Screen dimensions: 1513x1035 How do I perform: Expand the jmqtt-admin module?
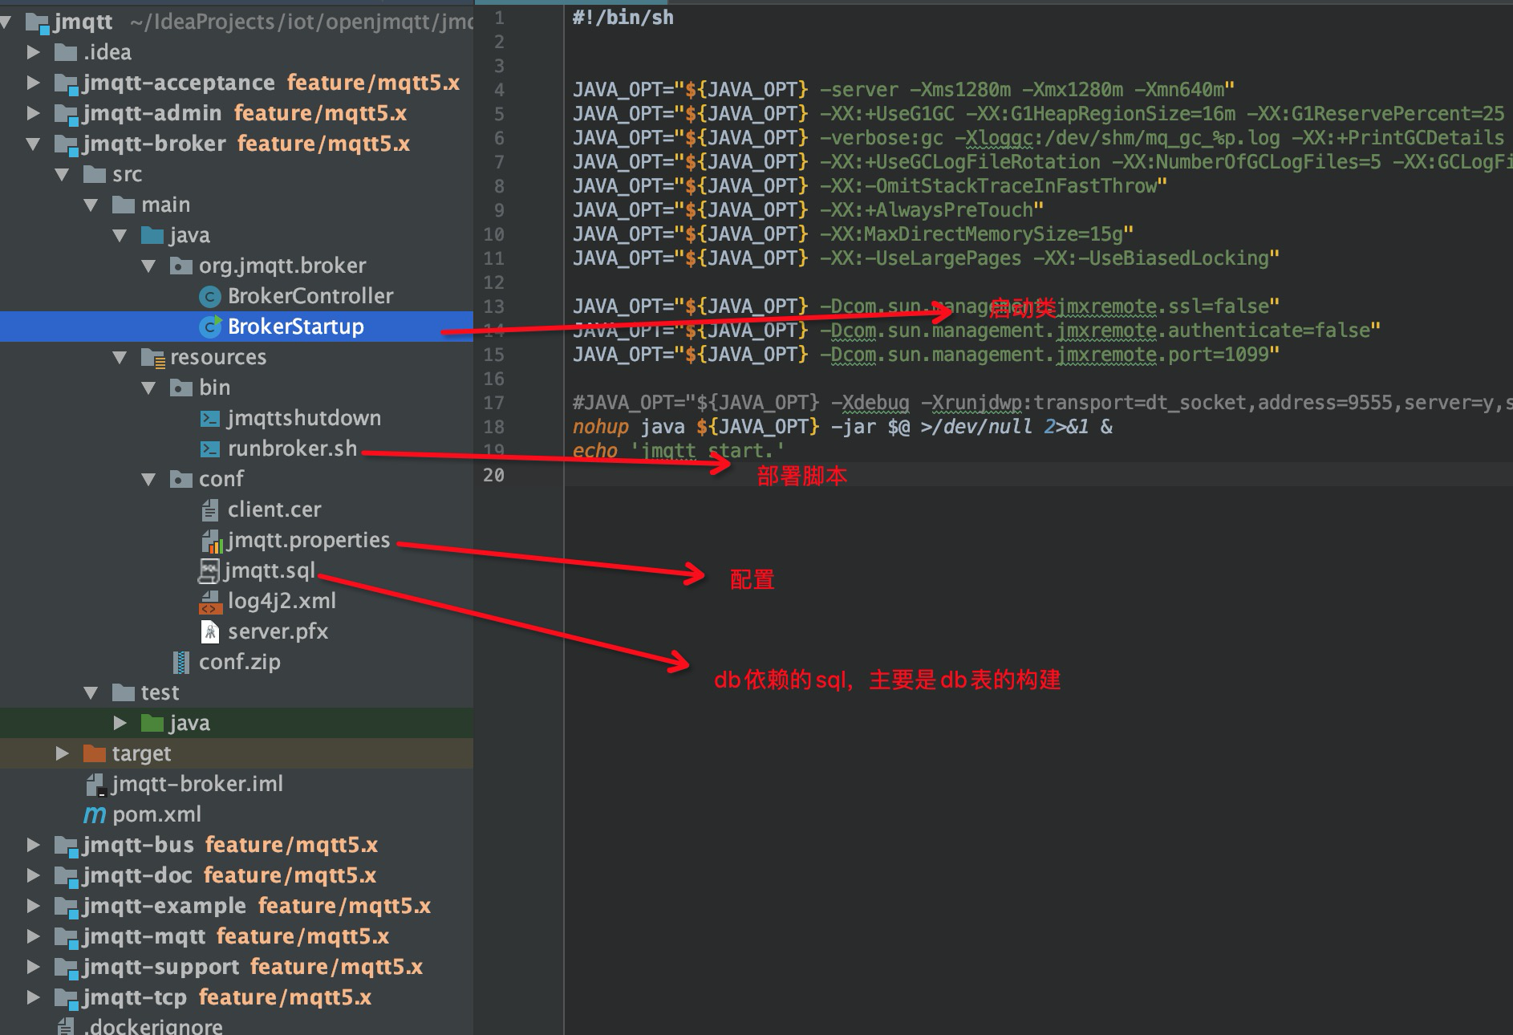[x=33, y=114]
